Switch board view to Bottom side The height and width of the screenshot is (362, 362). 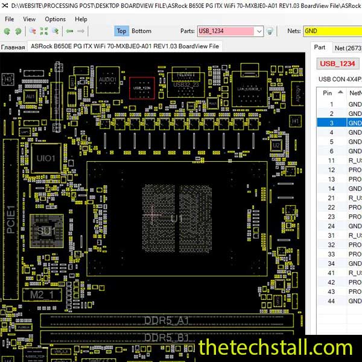pos(142,31)
